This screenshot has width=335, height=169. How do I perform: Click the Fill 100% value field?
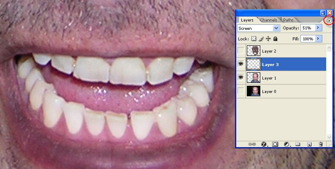308,39
